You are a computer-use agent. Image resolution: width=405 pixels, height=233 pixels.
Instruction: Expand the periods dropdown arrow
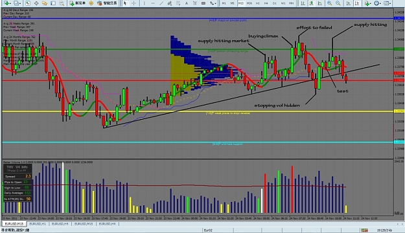pyautogui.click(x=381, y=3)
